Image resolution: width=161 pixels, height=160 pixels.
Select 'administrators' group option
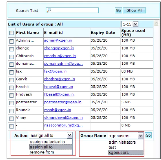(126, 142)
